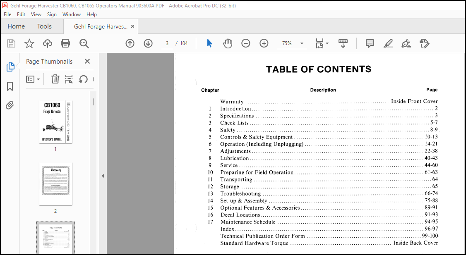The width and height of the screenshot is (466, 255).
Task: Go to next page with down arrow
Action: tap(148, 43)
